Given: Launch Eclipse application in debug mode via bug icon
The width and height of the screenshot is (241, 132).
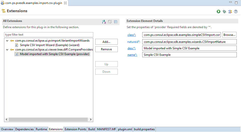Looking at the screenshot, I should [x=224, y=11].
